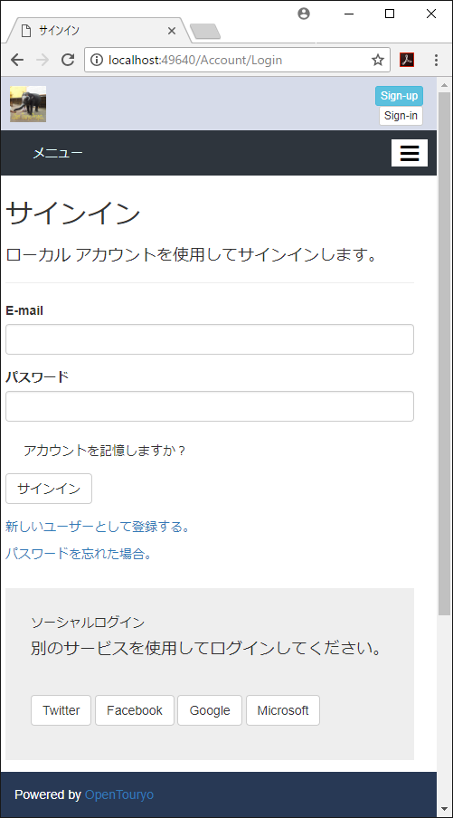The width and height of the screenshot is (453, 818).
Task: Click the vertical scrollbar thumb
Action: point(444,354)
